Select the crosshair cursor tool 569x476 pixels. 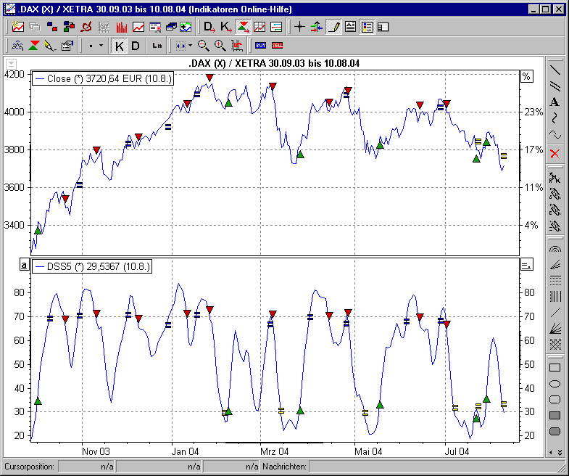click(299, 27)
